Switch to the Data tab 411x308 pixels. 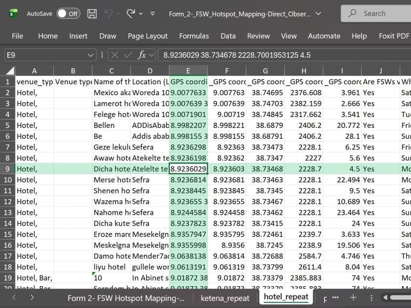[x=228, y=36]
